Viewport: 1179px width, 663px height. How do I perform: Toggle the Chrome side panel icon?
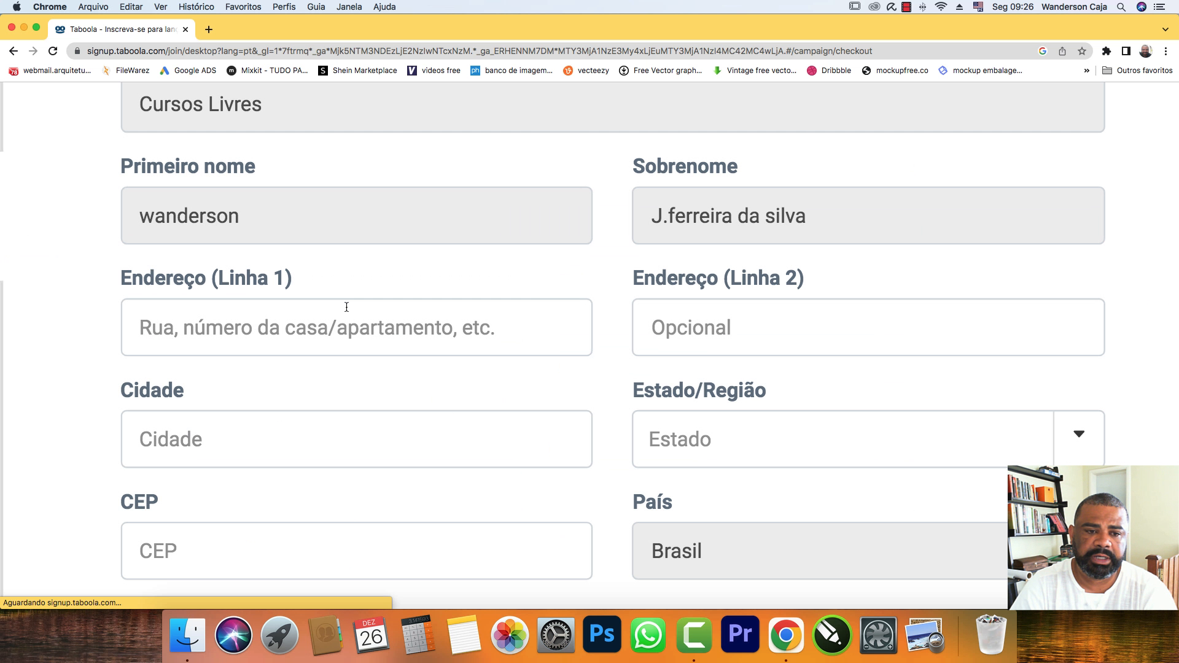click(x=1126, y=51)
